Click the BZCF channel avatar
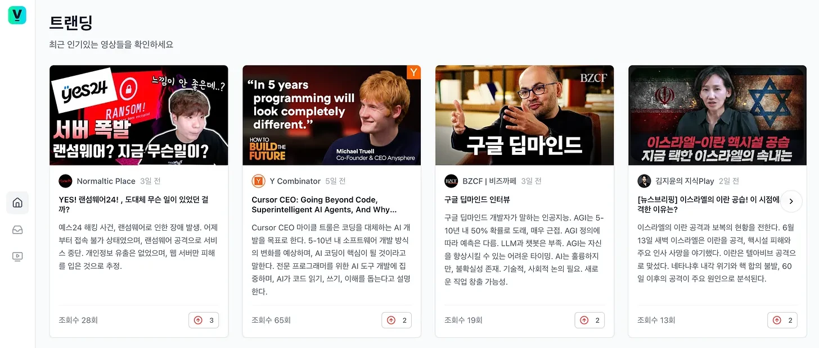Screen dimensions: 819x348 [x=451, y=181]
